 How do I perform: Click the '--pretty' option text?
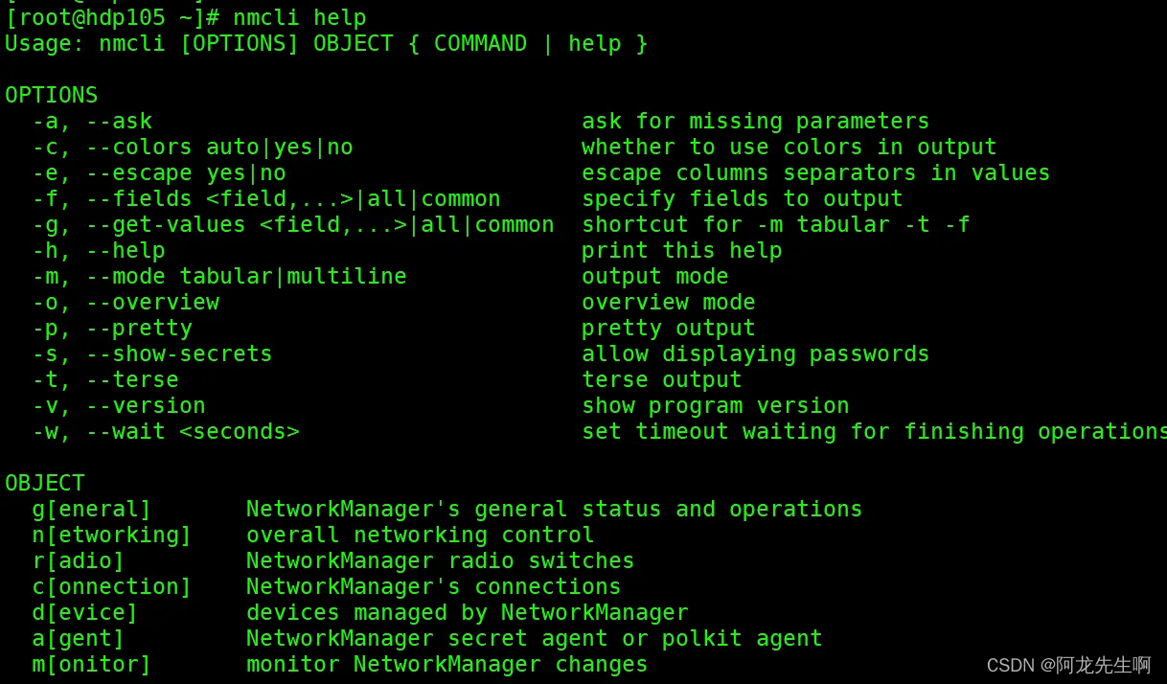tap(139, 328)
